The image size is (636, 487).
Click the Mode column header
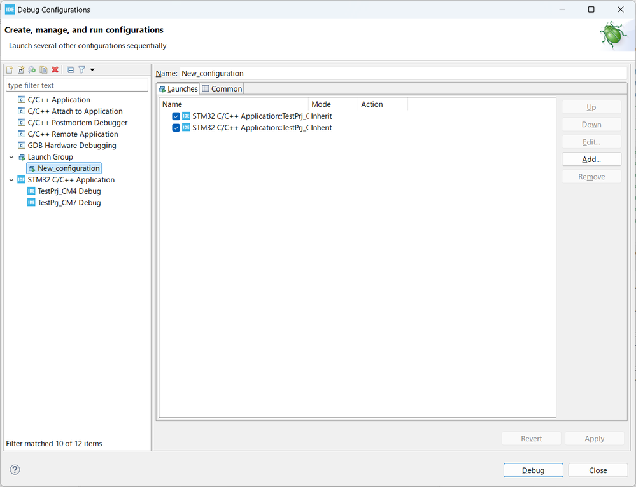(333, 104)
